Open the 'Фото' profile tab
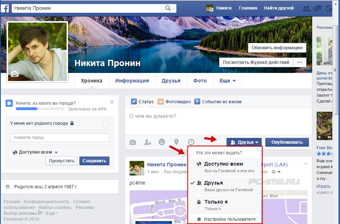This screenshot has width=340, height=224. [200, 81]
